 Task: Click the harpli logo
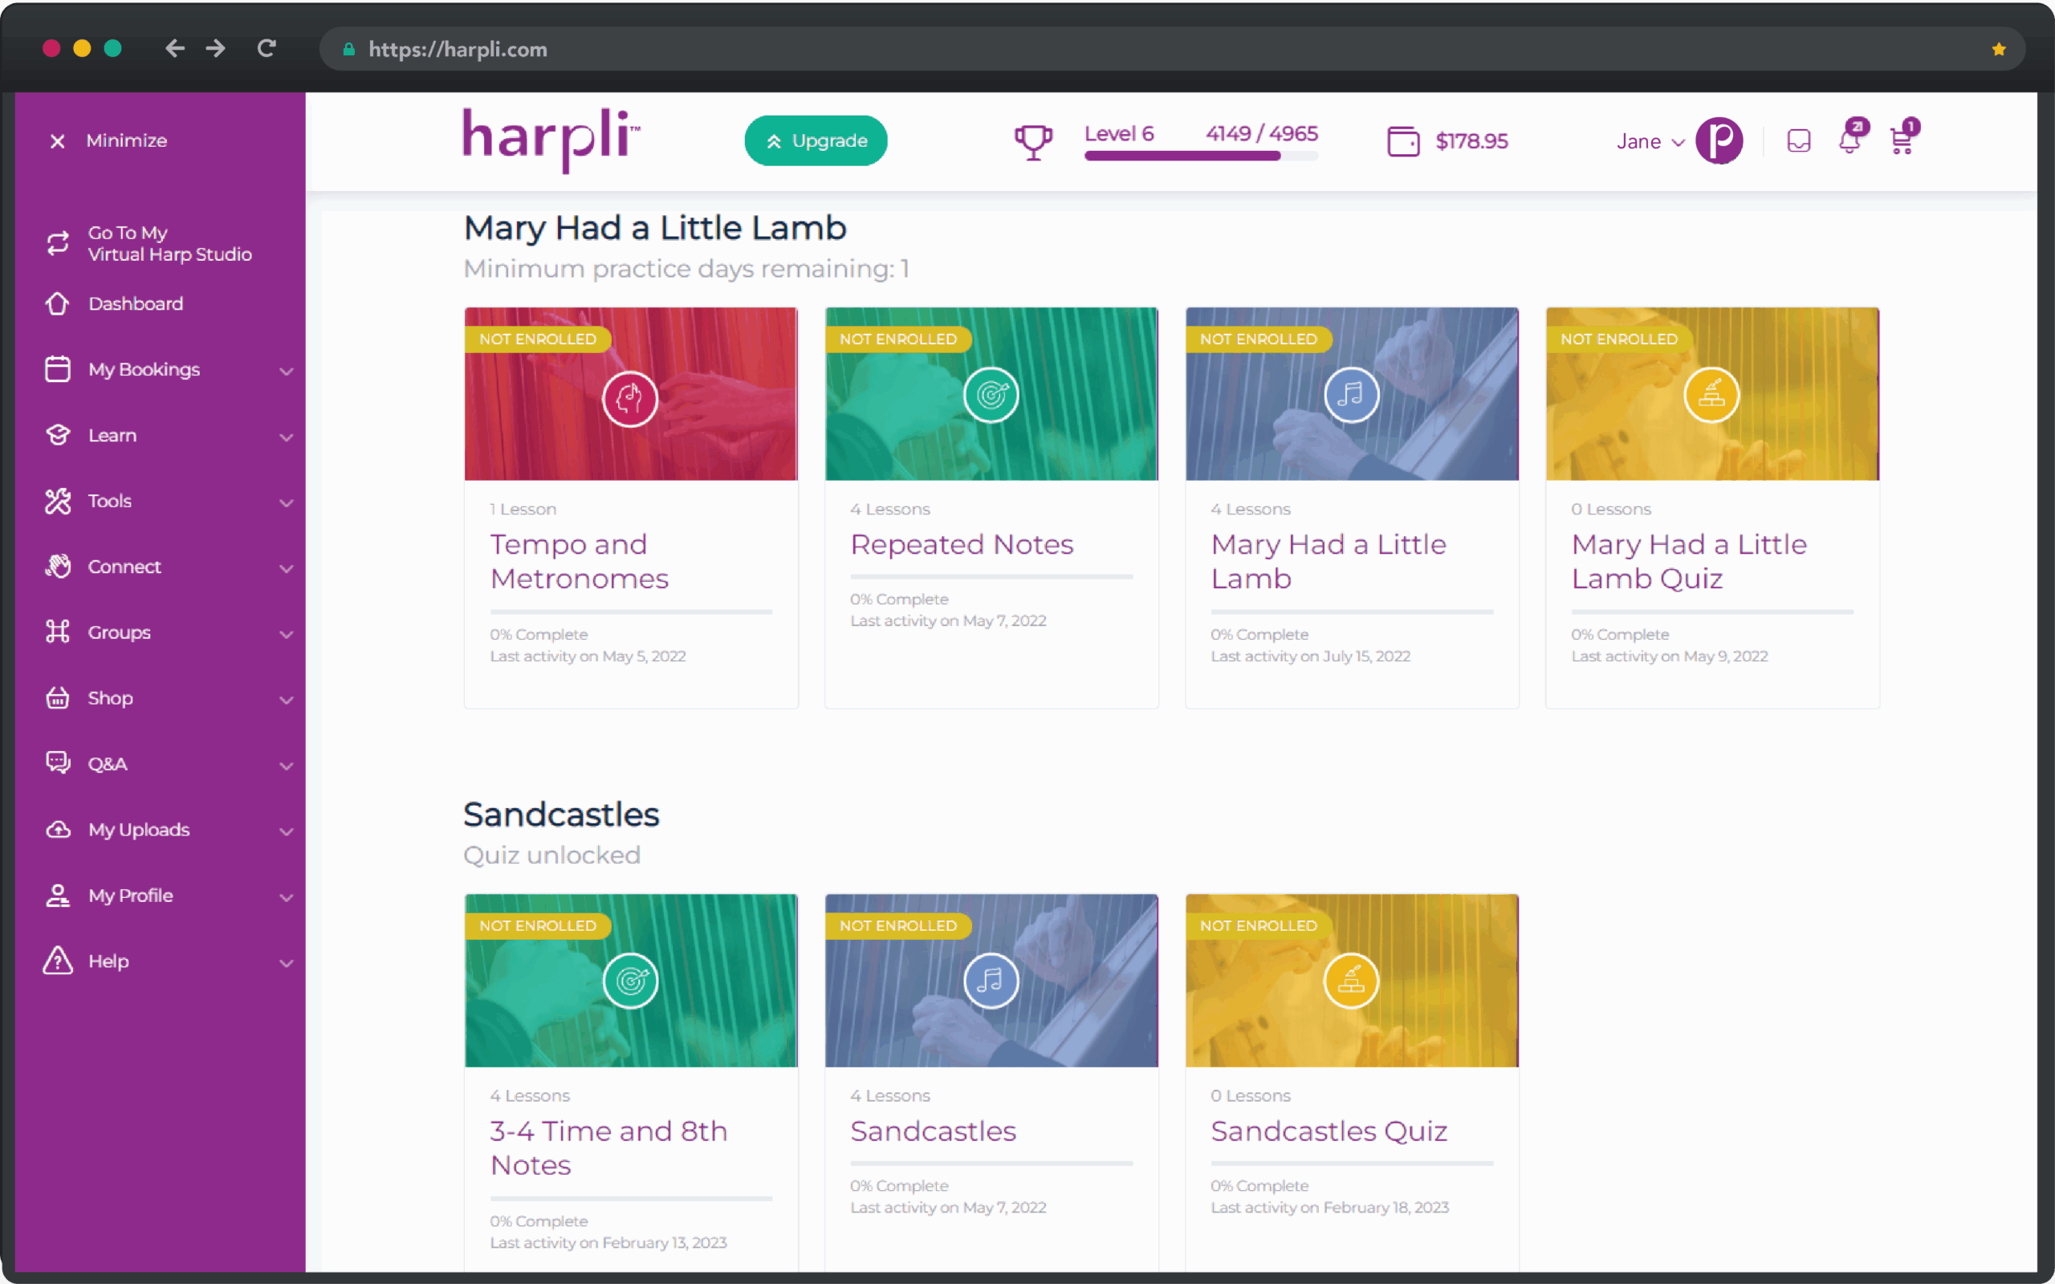pos(551,140)
